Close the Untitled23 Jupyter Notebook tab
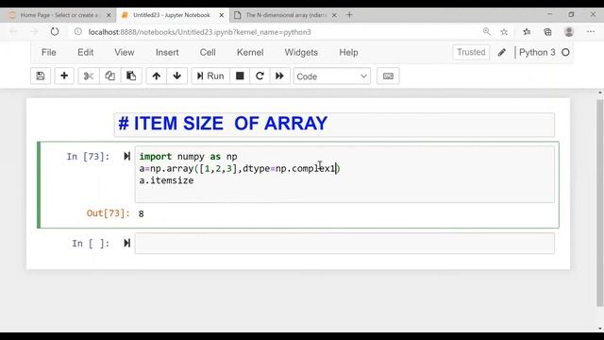Screen dimensions: 604x340 pyautogui.click(x=222, y=15)
